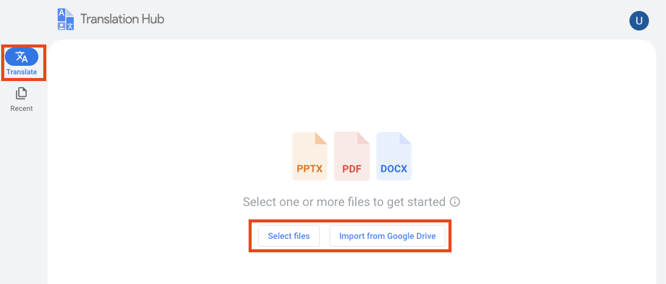
Task: Open the user account avatar U
Action: tap(639, 21)
